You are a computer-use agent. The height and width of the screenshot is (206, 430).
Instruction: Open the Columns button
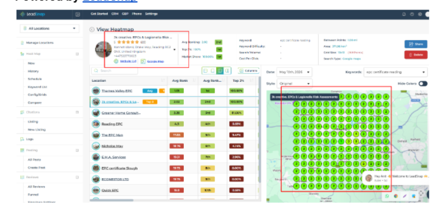coord(248,71)
